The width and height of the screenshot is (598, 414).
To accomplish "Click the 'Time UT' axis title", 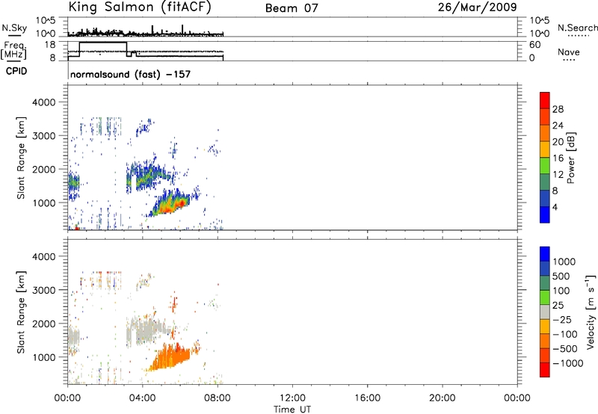I will pyautogui.click(x=292, y=410).
